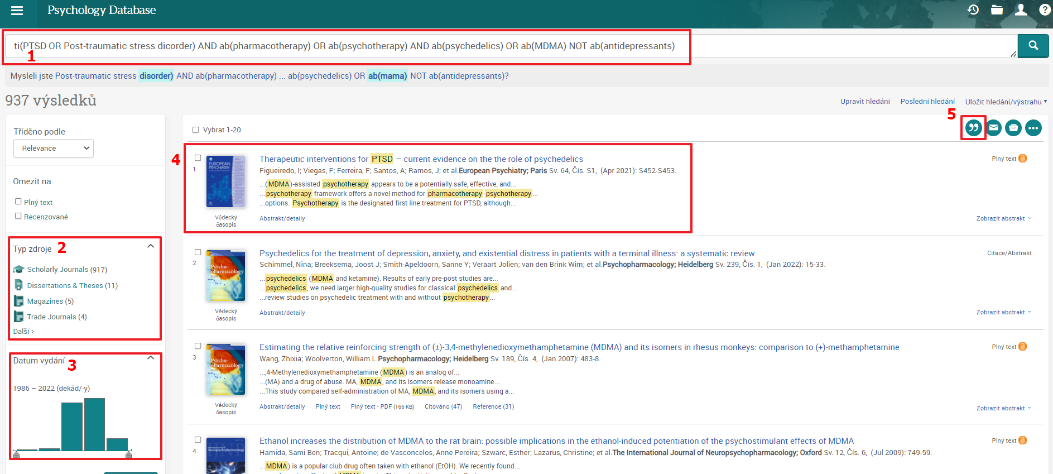Click the email envelope icon
This screenshot has height=474, width=1053.
coord(993,128)
